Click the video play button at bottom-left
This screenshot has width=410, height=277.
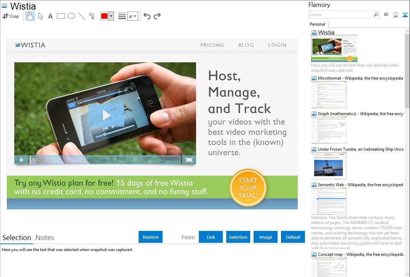click(22, 160)
